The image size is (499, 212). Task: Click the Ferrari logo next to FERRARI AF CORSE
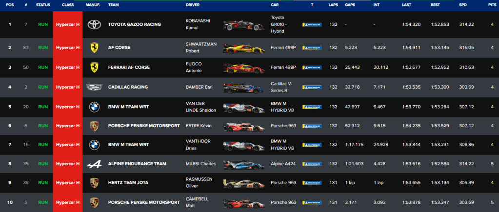click(x=94, y=67)
